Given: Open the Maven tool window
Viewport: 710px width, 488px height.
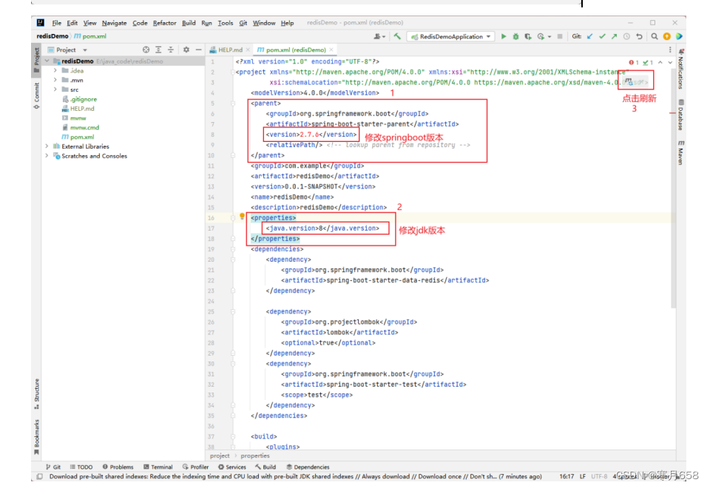Looking at the screenshot, I should [x=680, y=153].
